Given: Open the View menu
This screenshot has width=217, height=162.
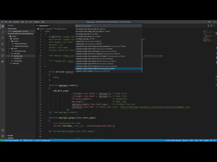Looking at the screenshot, I should pos(22,22).
